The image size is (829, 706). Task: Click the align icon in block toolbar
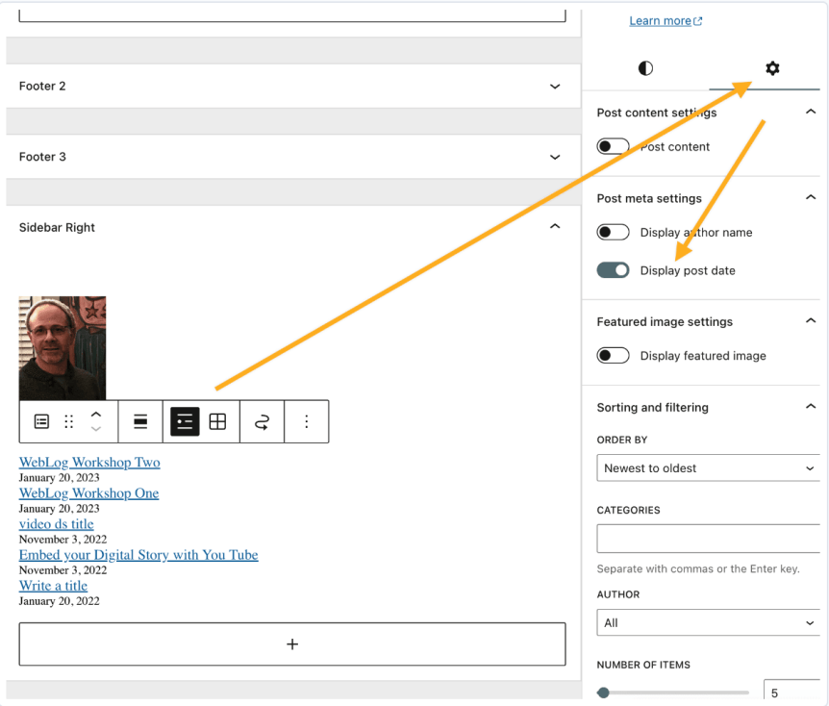[140, 421]
